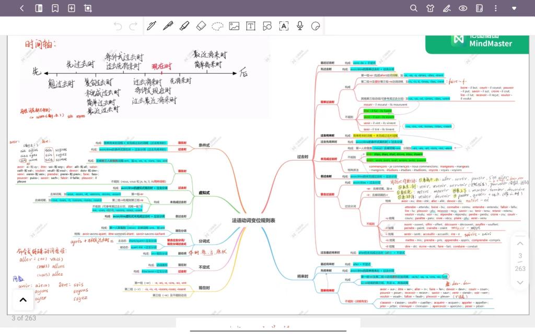Click the undo arrow button

coord(118,26)
